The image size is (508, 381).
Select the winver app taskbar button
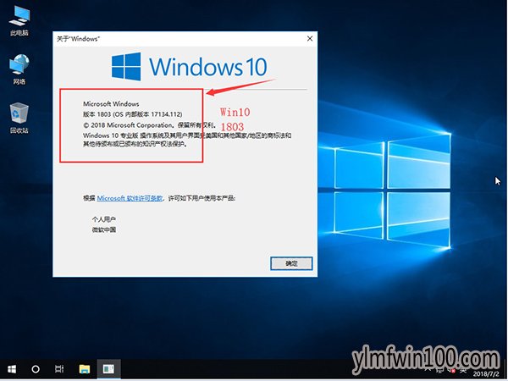tap(108, 369)
